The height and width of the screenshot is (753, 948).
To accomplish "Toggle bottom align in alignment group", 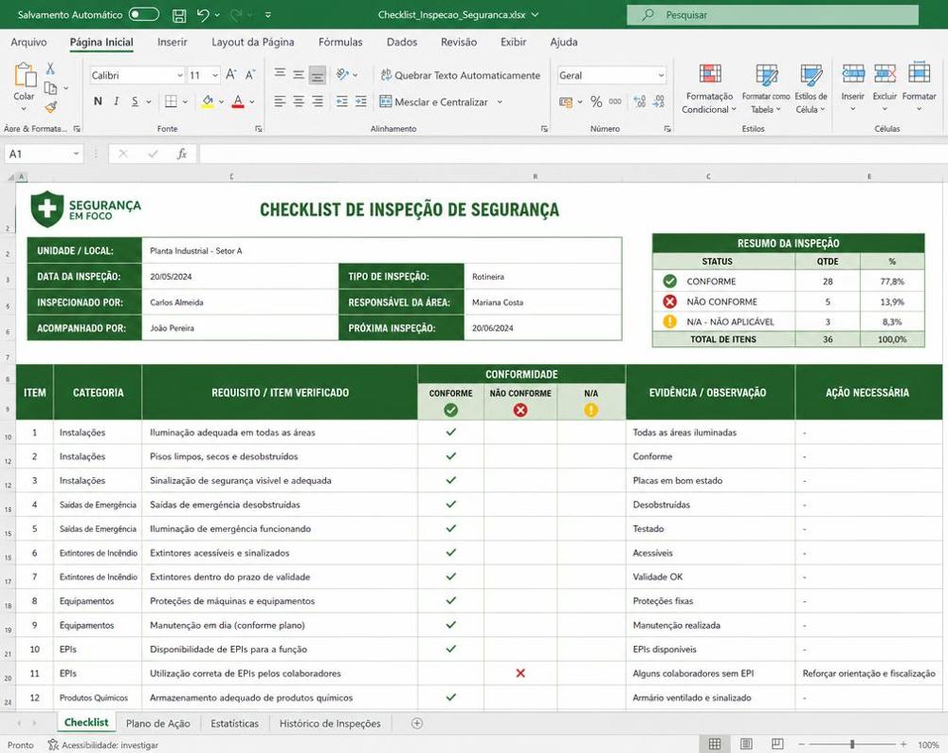I will pyautogui.click(x=318, y=75).
